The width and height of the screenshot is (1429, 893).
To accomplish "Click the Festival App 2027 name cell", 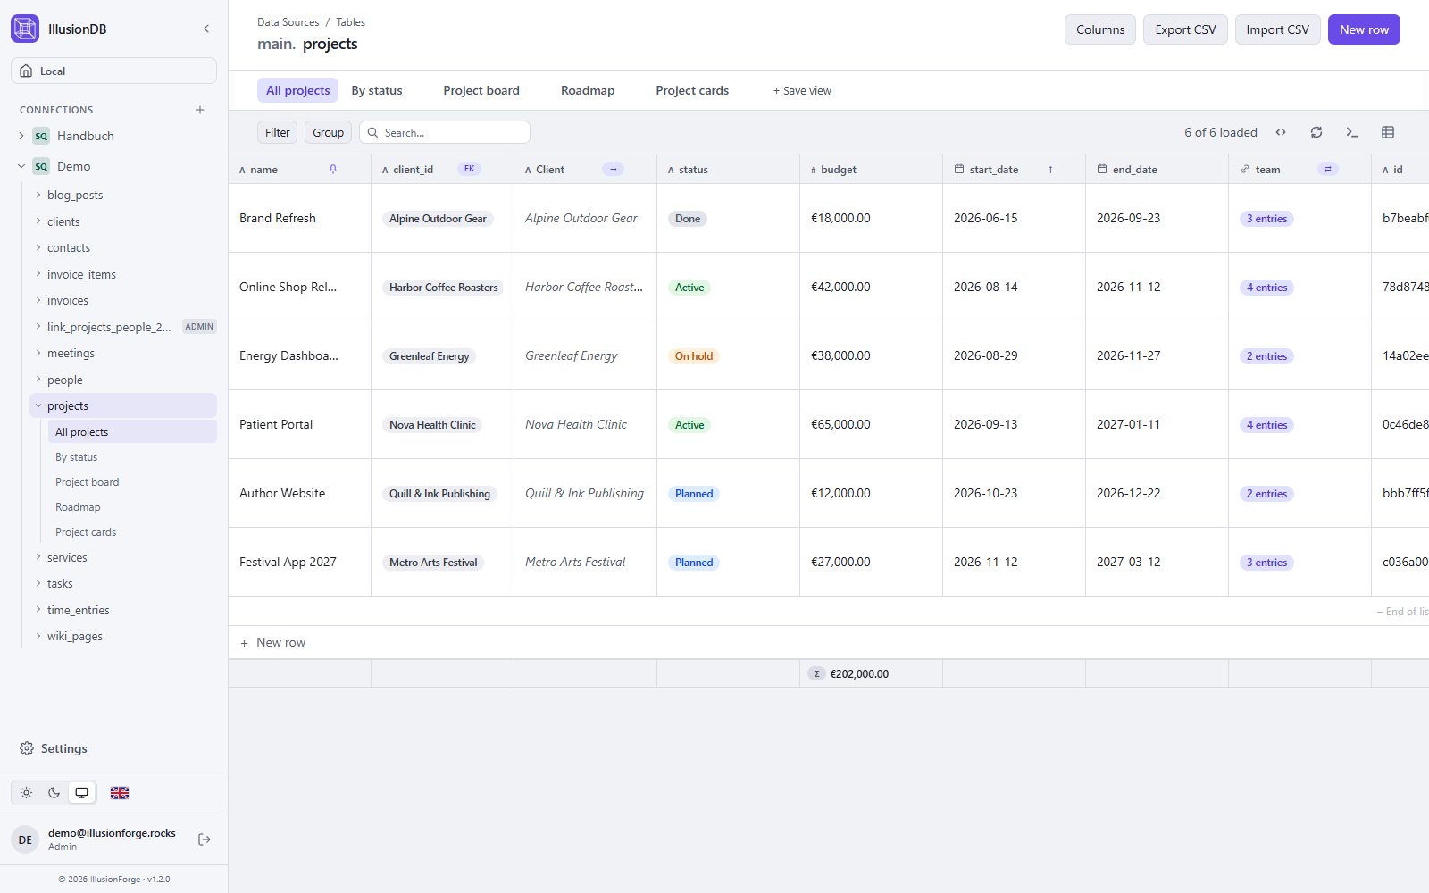I will pyautogui.click(x=299, y=562).
